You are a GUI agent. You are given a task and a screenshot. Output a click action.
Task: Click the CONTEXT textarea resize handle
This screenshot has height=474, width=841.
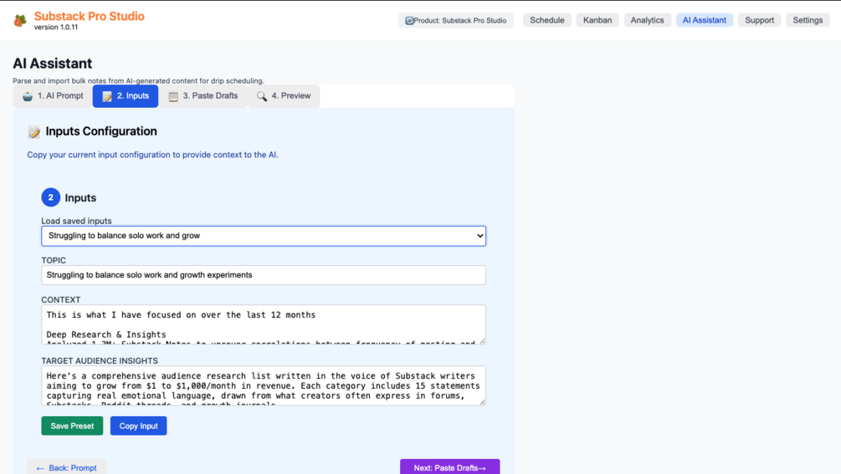[x=482, y=341]
